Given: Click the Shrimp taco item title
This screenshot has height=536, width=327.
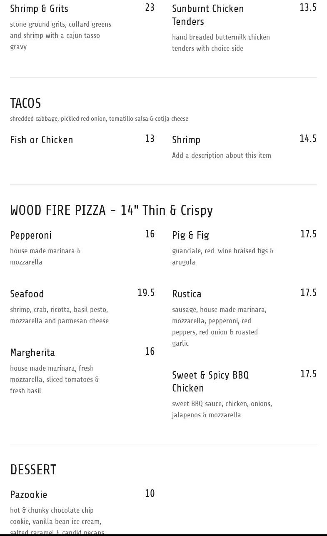Looking at the screenshot, I should click(x=186, y=140).
